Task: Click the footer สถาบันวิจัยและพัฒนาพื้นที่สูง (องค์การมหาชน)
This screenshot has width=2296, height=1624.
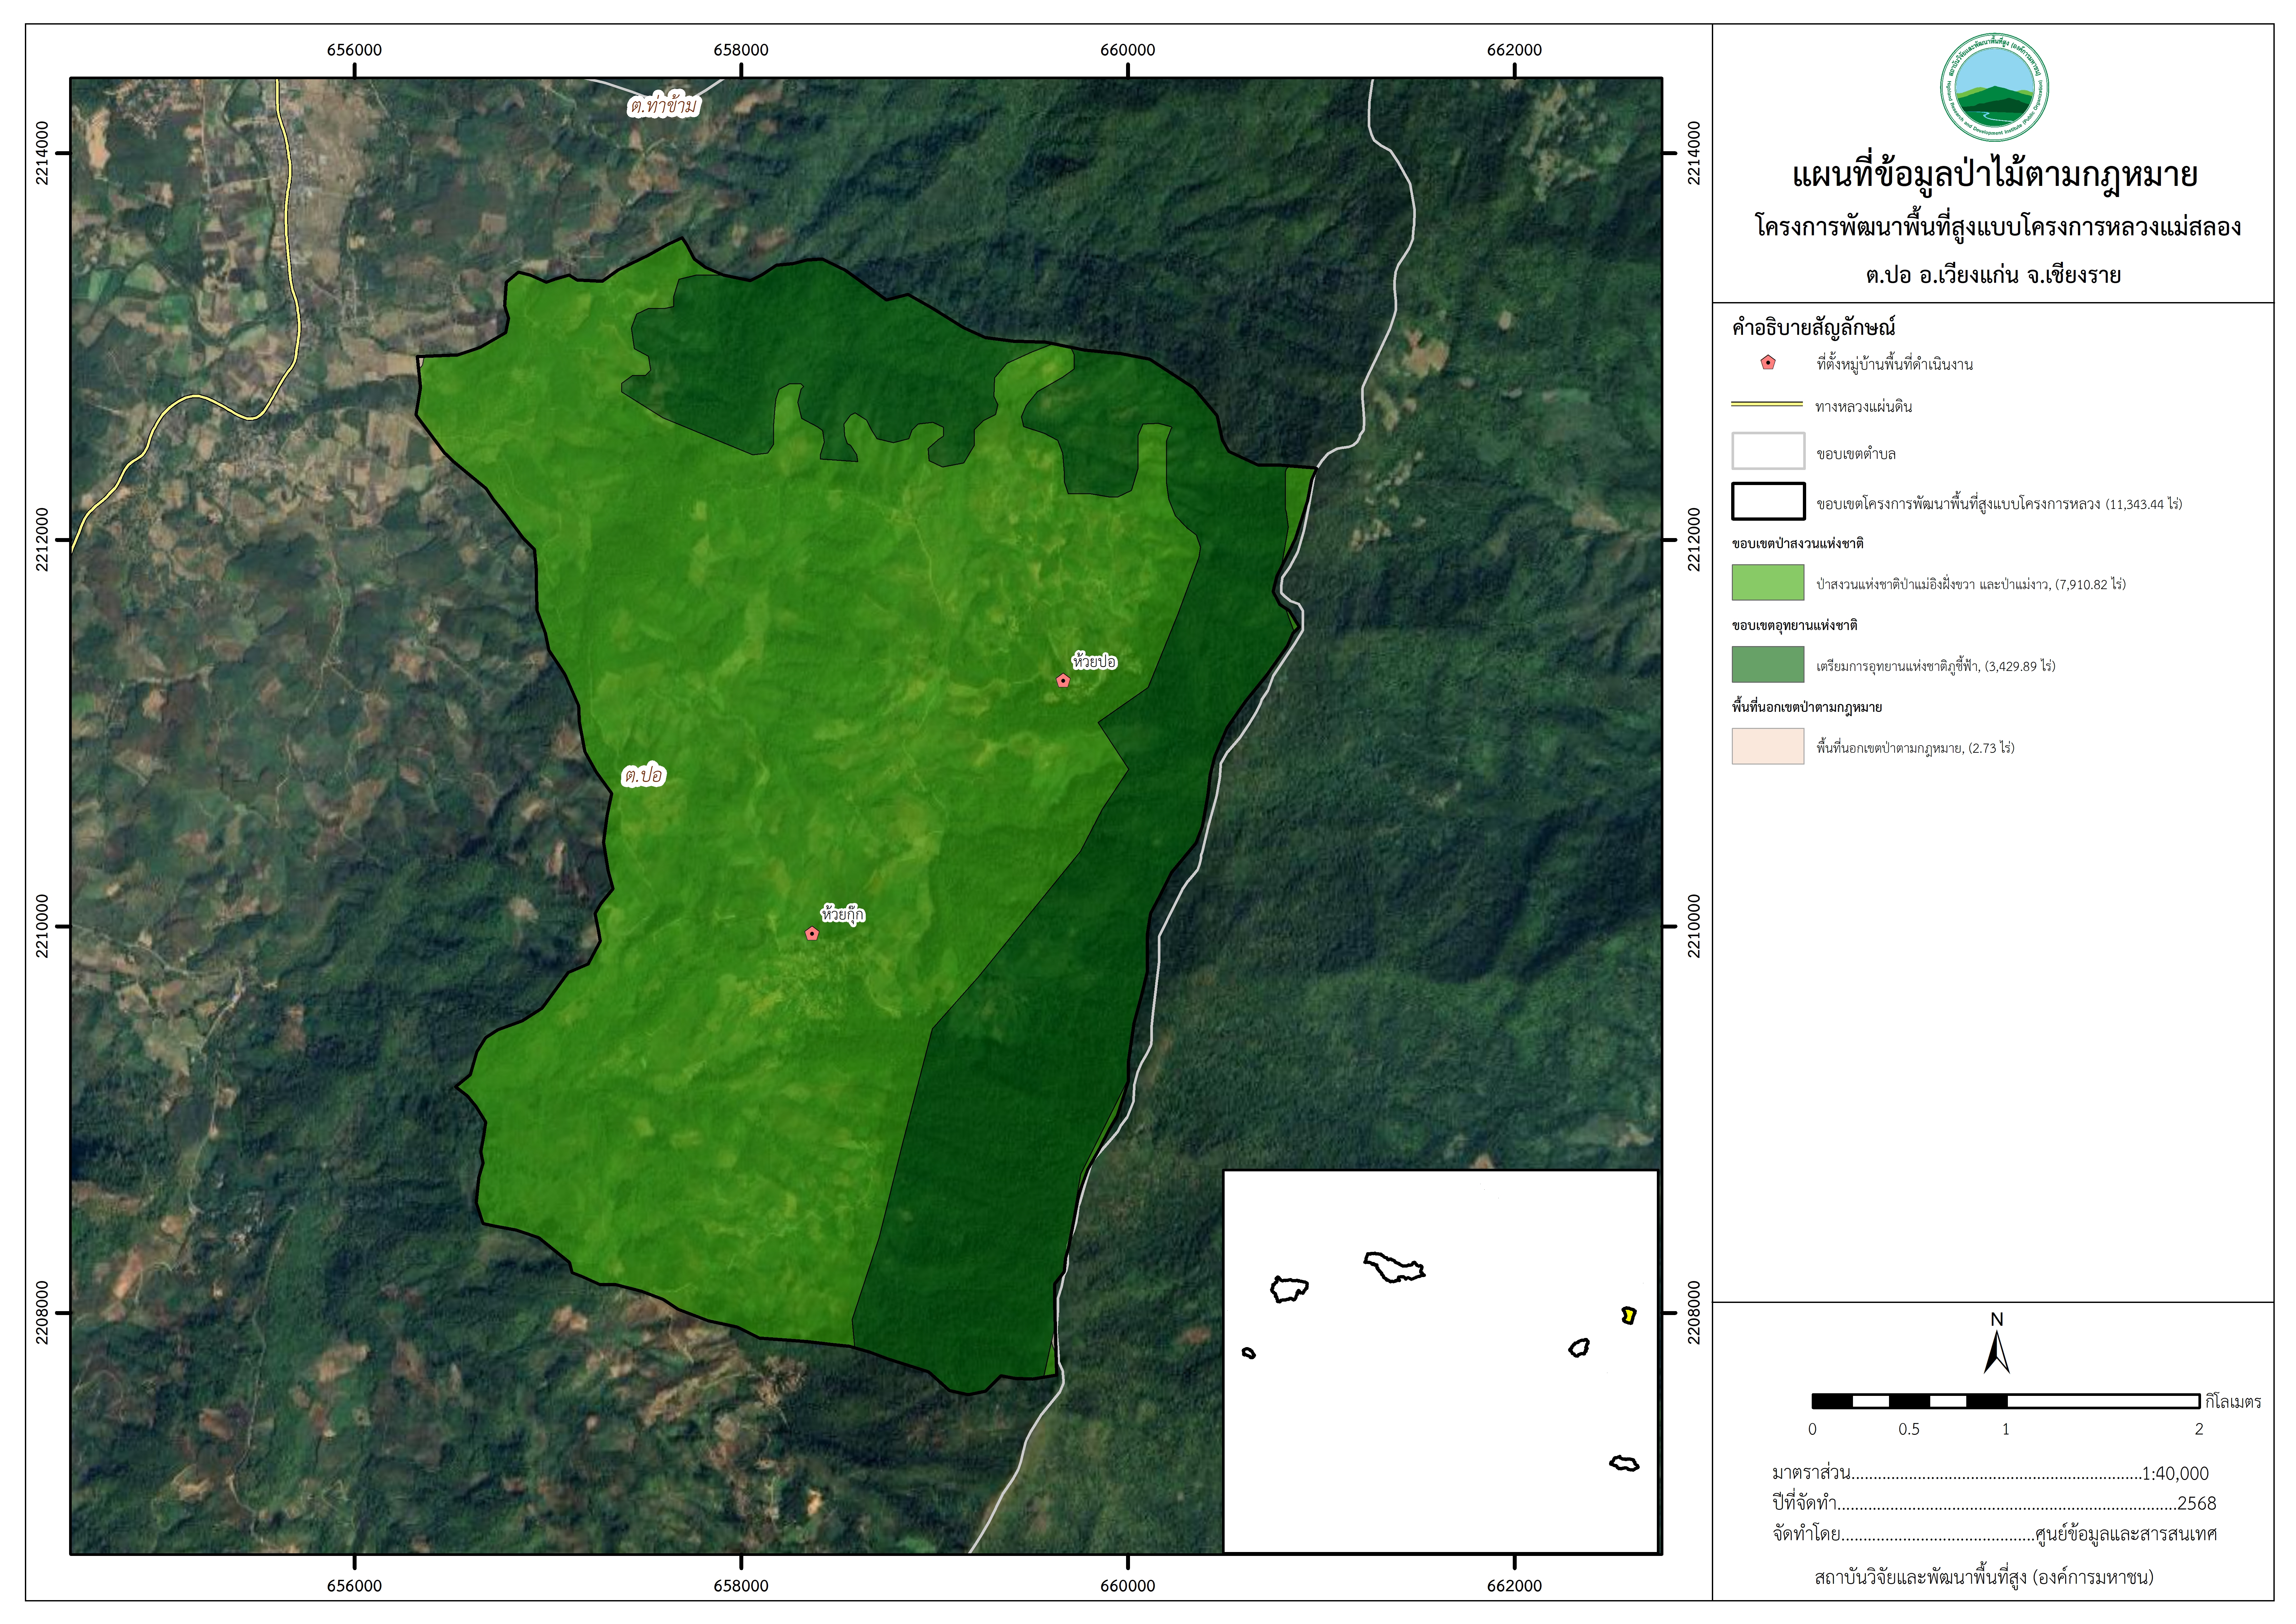Action: point(1984,1577)
